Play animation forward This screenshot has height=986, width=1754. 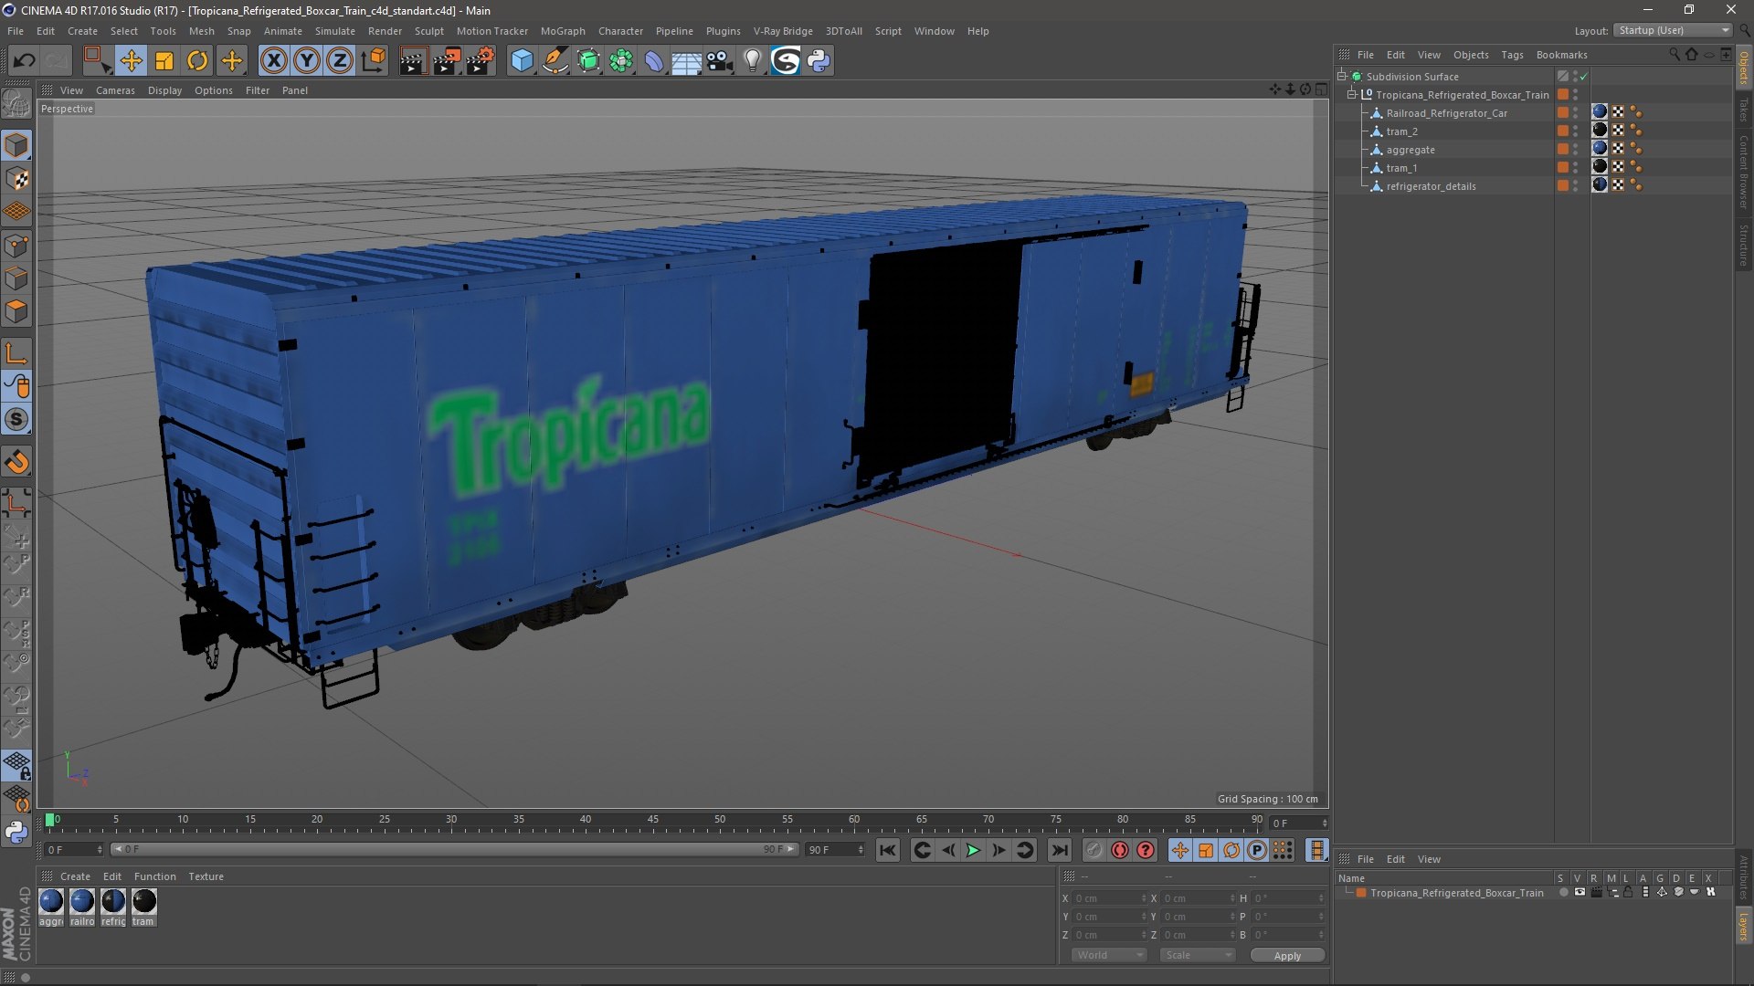pyautogui.click(x=974, y=851)
